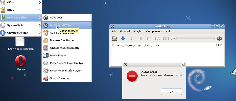The image size is (236, 101).
Task: Minimize the Audacious window
Action: coord(212,27)
